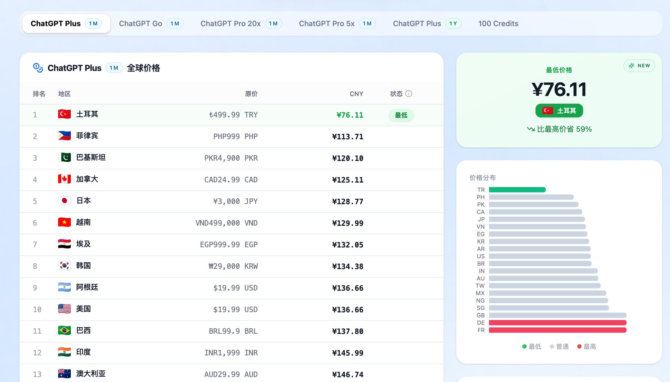
Task: Click the green ¥76.11 price in Turkey row
Action: pos(350,115)
